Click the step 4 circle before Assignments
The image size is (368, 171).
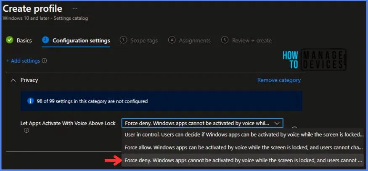172,40
